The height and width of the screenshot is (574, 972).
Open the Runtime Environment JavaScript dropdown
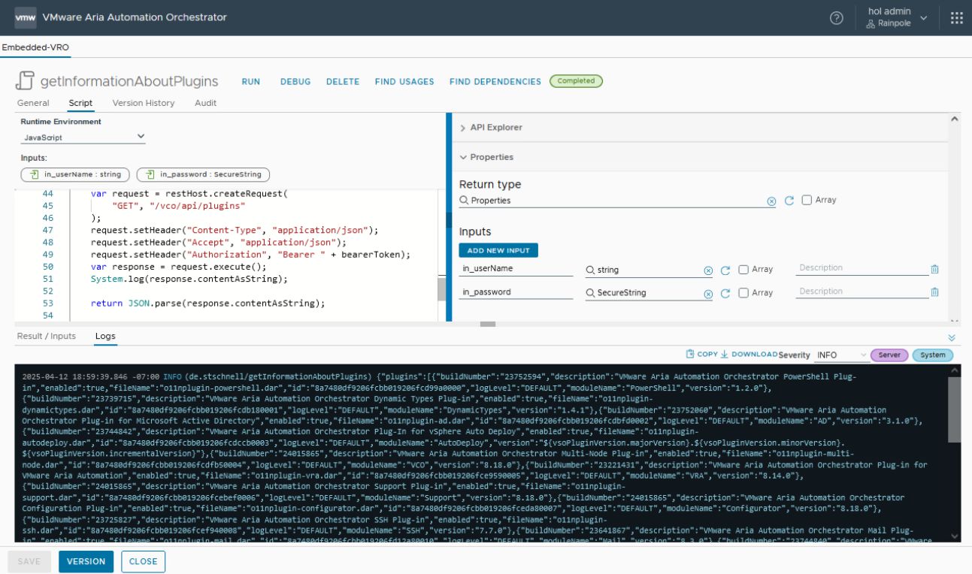83,137
